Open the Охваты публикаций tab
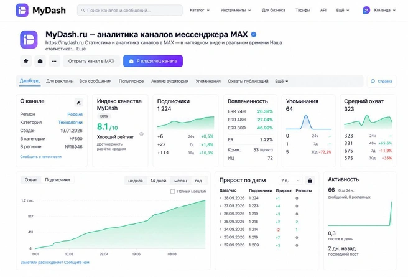The width and height of the screenshot is (408, 277). [x=248, y=81]
